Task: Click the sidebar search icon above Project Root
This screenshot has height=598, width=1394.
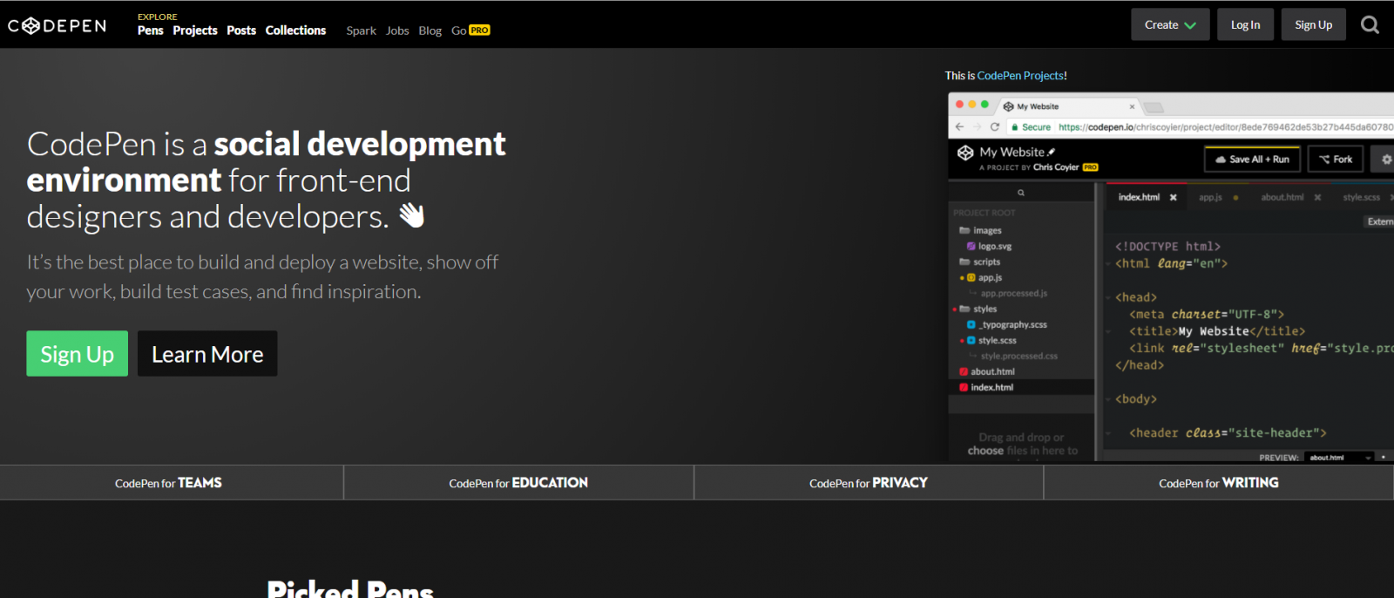Action: click(1021, 193)
